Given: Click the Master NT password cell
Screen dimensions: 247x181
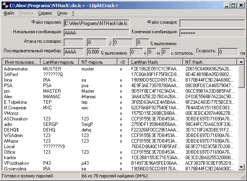Looking at the screenshot, I should click(88, 91).
